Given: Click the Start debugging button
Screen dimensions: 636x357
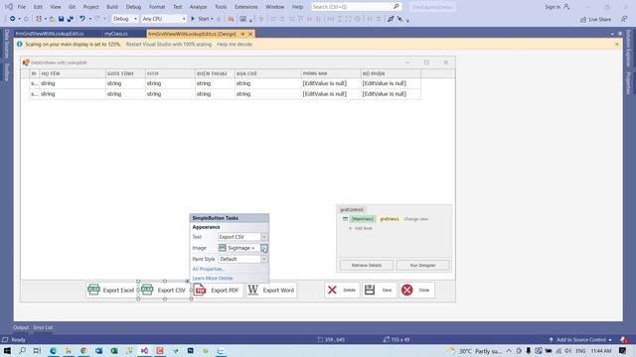Looking at the screenshot, I should pyautogui.click(x=202, y=19).
